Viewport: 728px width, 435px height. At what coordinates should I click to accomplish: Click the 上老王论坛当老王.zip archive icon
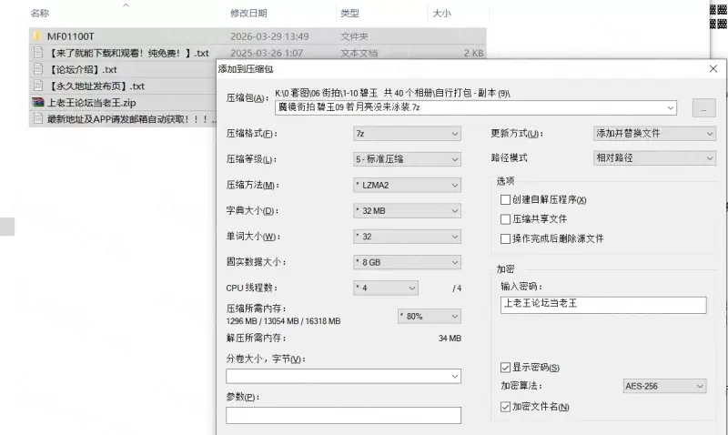coord(38,102)
